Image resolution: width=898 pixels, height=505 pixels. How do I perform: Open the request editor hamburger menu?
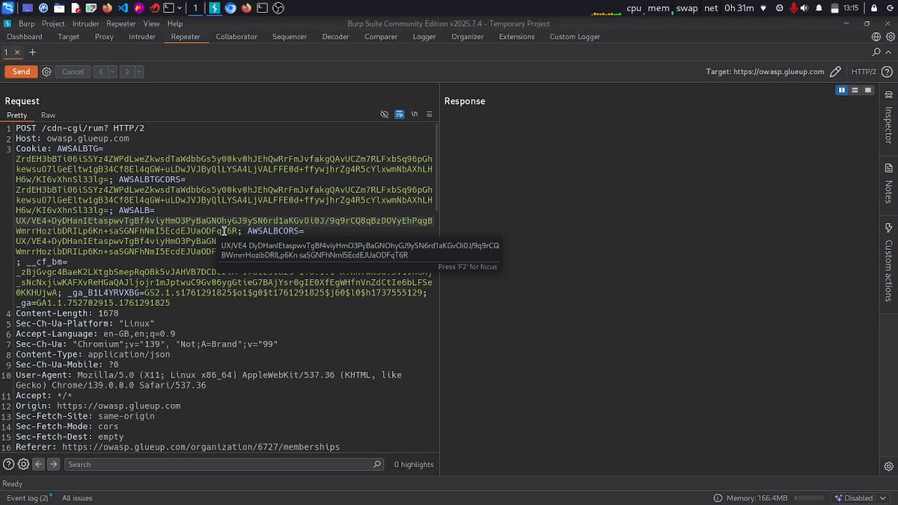click(x=430, y=114)
